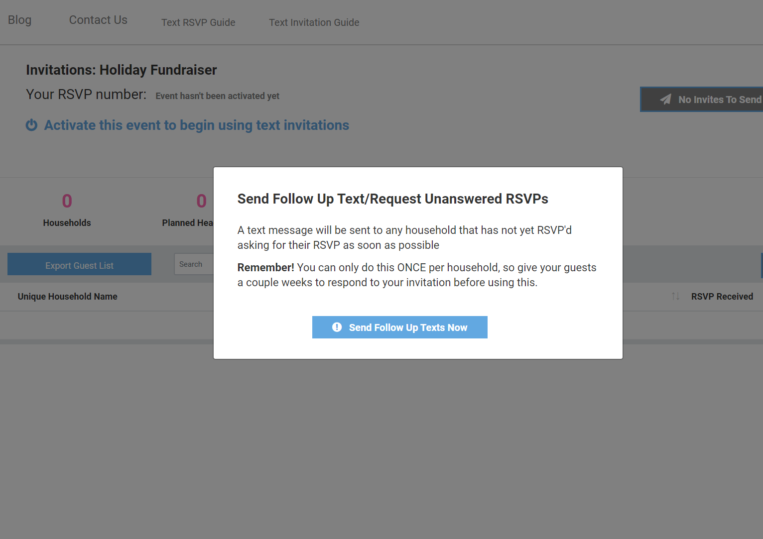
Task: Click Activate this event to begin text invitations
Action: [196, 125]
